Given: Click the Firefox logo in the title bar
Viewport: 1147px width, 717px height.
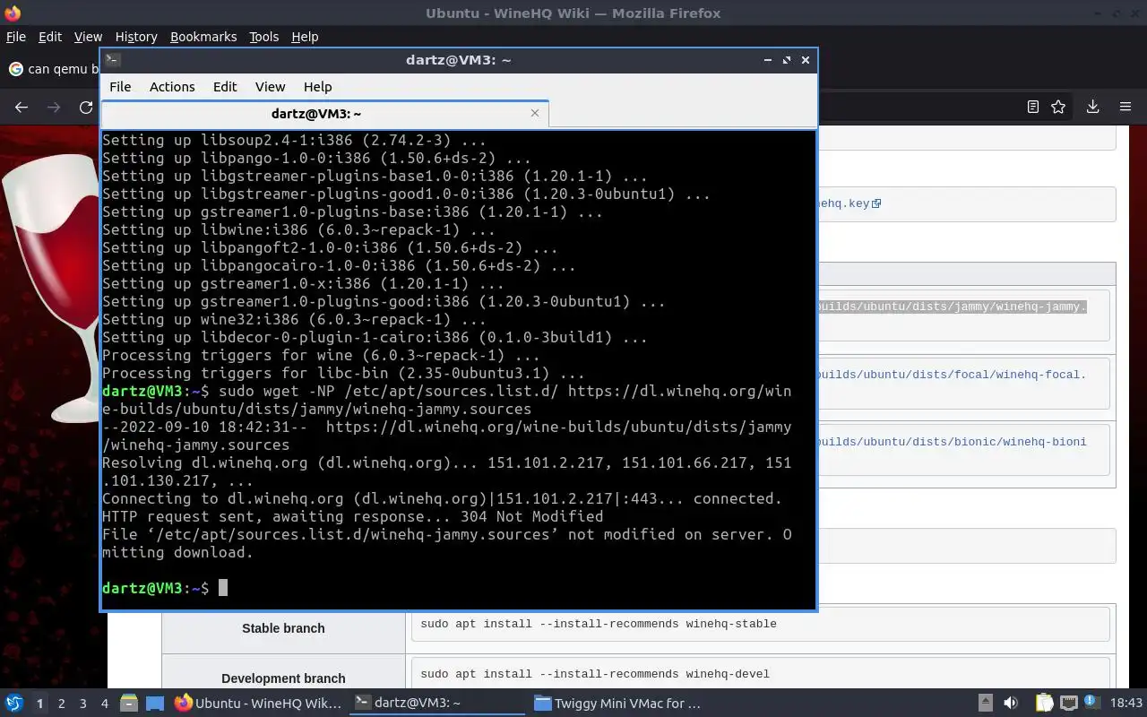Looking at the screenshot, I should pyautogui.click(x=13, y=13).
